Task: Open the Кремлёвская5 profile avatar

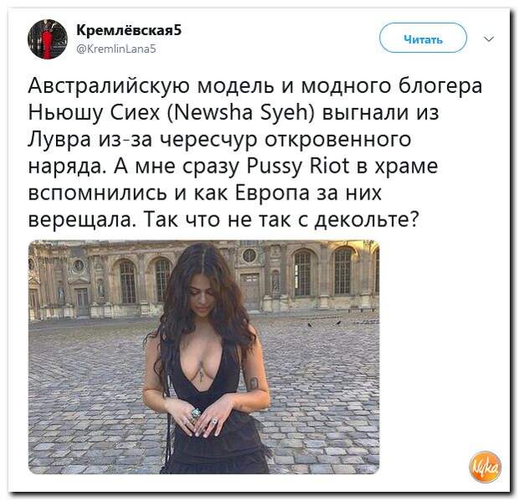Action: (48, 39)
